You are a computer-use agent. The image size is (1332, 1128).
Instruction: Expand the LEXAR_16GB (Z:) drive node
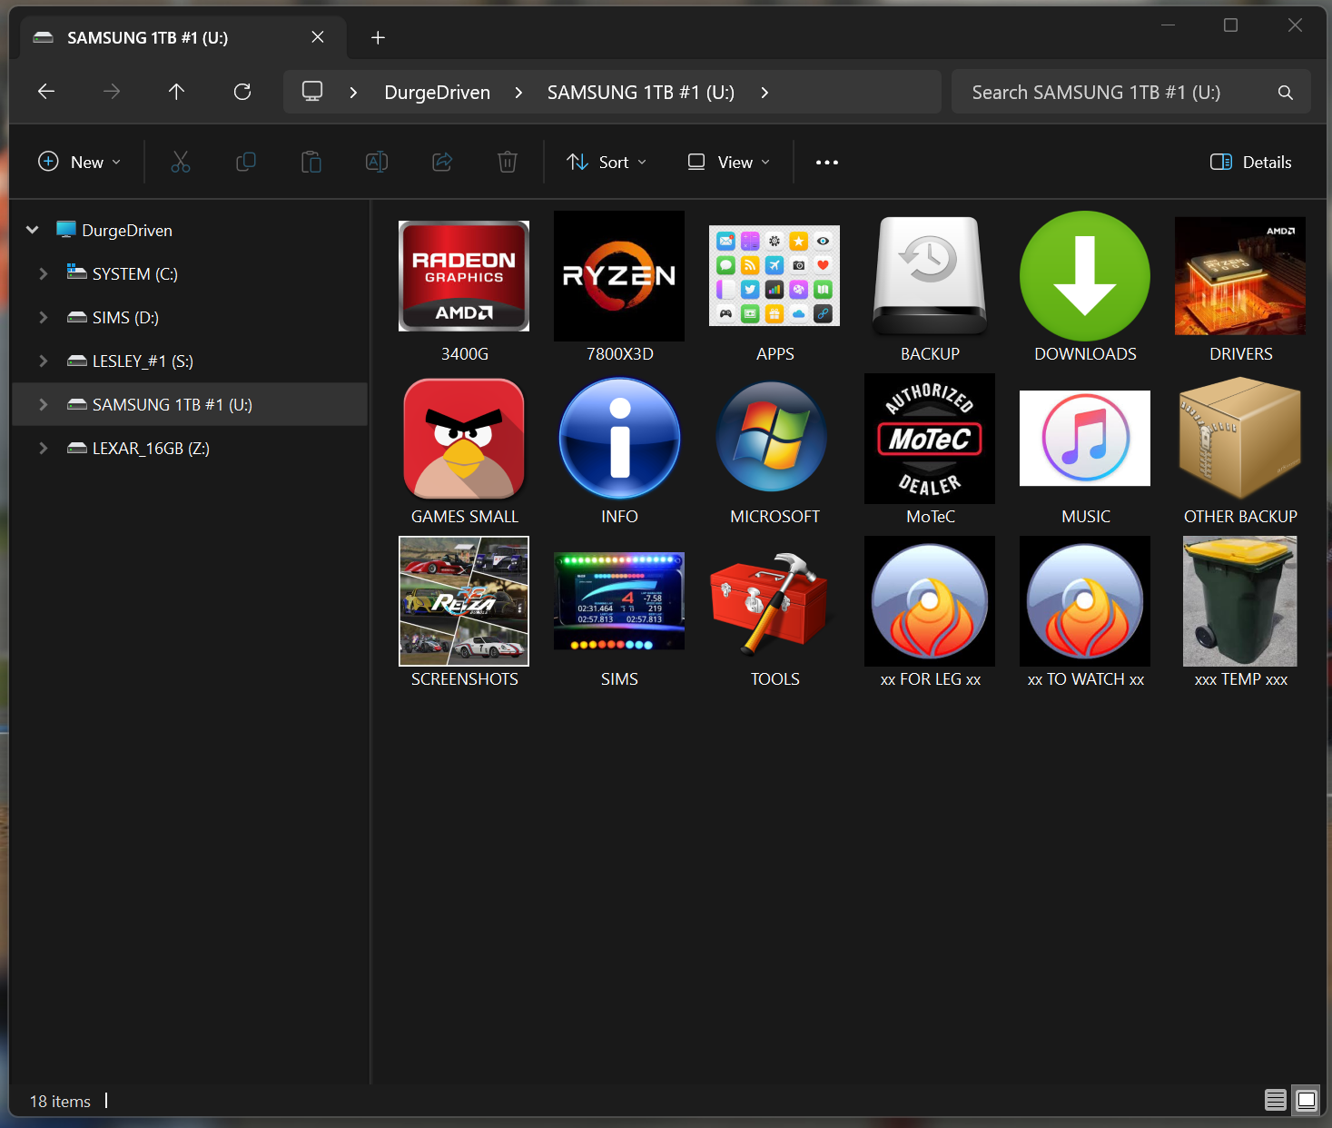click(43, 448)
